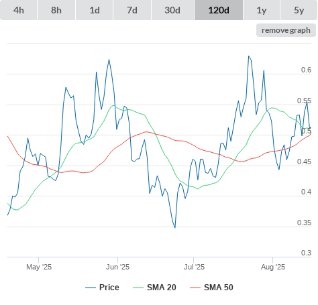Click the Aug '25 axis tick label
This screenshot has width=318, height=305.
click(273, 267)
